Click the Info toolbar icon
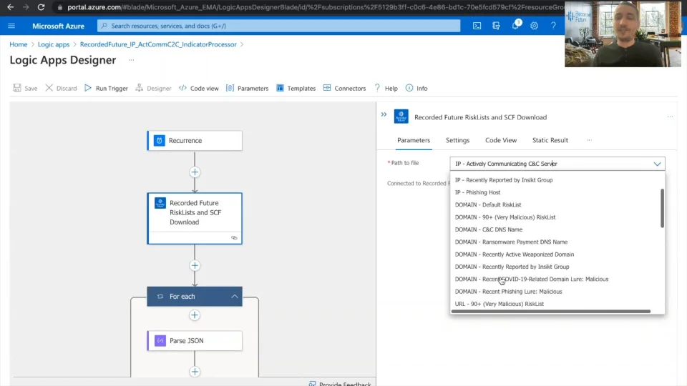Image resolution: width=687 pixels, height=386 pixels. point(409,88)
